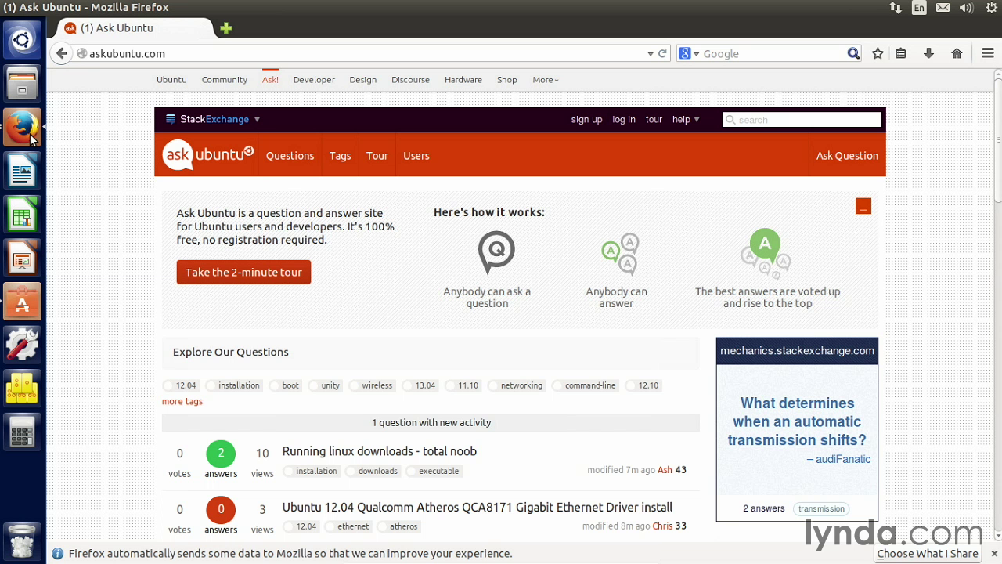Click the Ask Ubuntu logo

(x=208, y=155)
